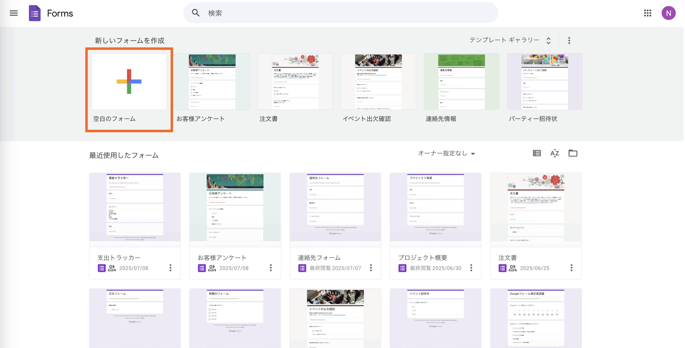The width and height of the screenshot is (685, 348).
Task: Open file picker folder icon
Action: [x=573, y=153]
